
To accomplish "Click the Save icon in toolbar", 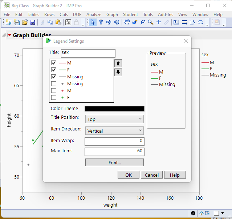I will [x=33, y=22].
